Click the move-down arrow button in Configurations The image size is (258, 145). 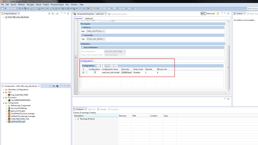[116, 66]
